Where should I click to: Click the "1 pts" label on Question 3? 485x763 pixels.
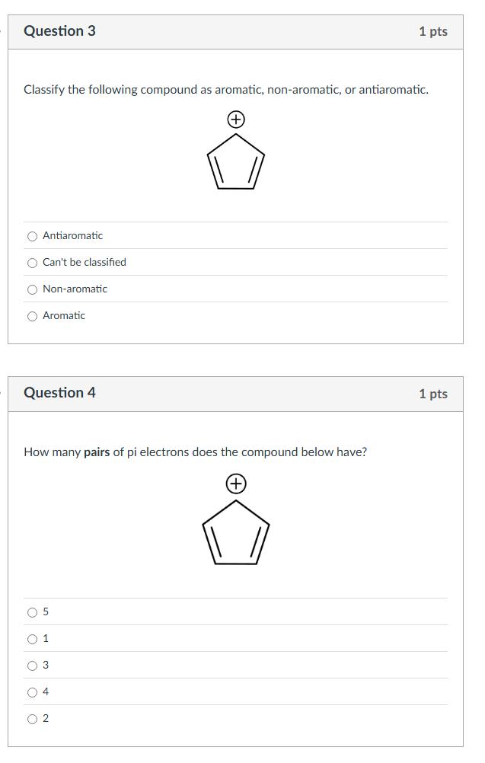tap(432, 31)
